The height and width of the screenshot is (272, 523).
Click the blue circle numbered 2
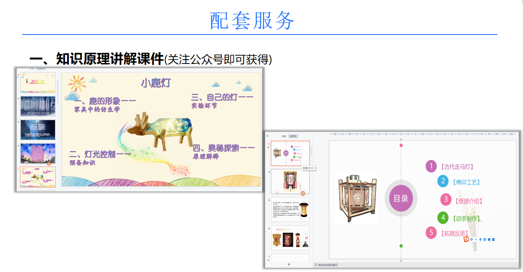pyautogui.click(x=443, y=181)
